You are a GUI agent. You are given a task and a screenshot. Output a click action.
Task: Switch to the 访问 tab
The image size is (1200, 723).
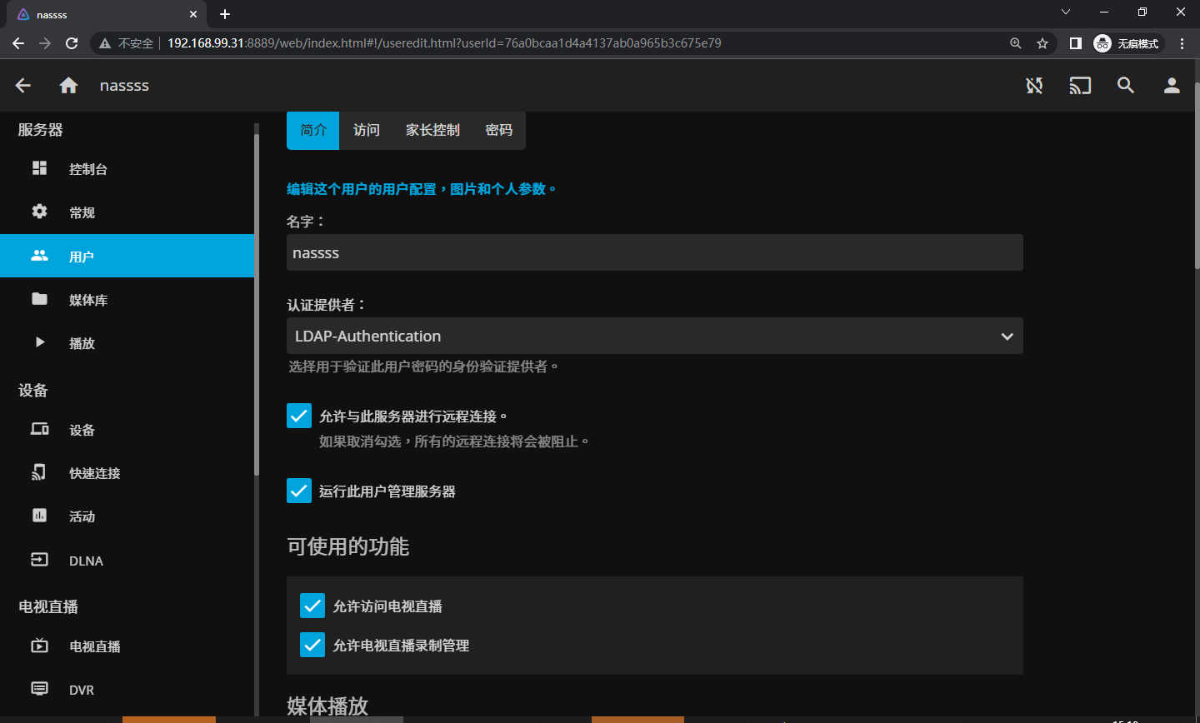pyautogui.click(x=366, y=130)
